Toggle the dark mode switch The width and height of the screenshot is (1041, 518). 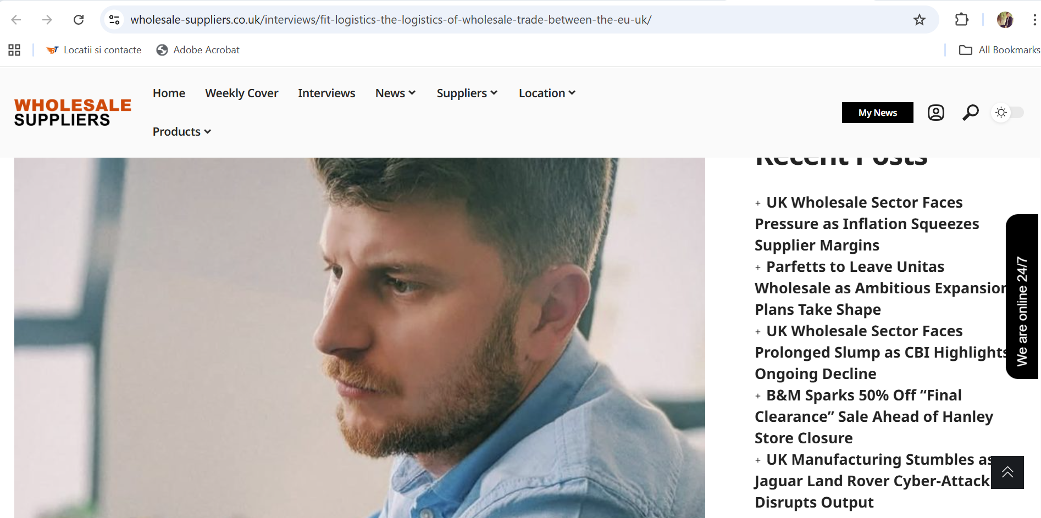[1007, 113]
